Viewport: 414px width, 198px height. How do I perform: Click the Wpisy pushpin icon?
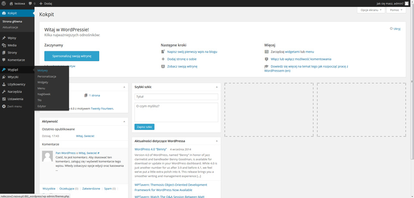point(4,38)
